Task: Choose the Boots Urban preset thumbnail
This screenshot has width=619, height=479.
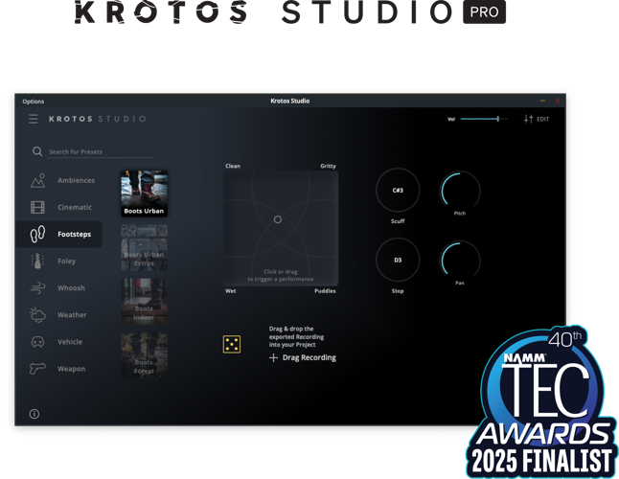Action: 144,194
